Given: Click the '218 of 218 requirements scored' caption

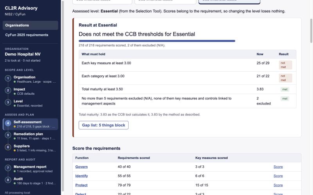Looking at the screenshot, I should pos(122,45).
